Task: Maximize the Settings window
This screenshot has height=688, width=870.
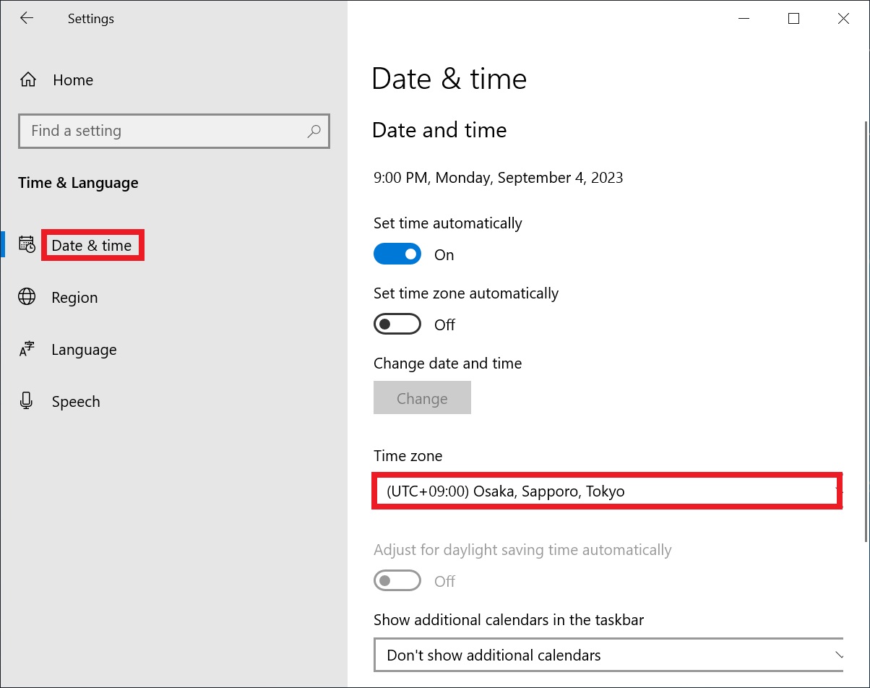Action: (793, 19)
